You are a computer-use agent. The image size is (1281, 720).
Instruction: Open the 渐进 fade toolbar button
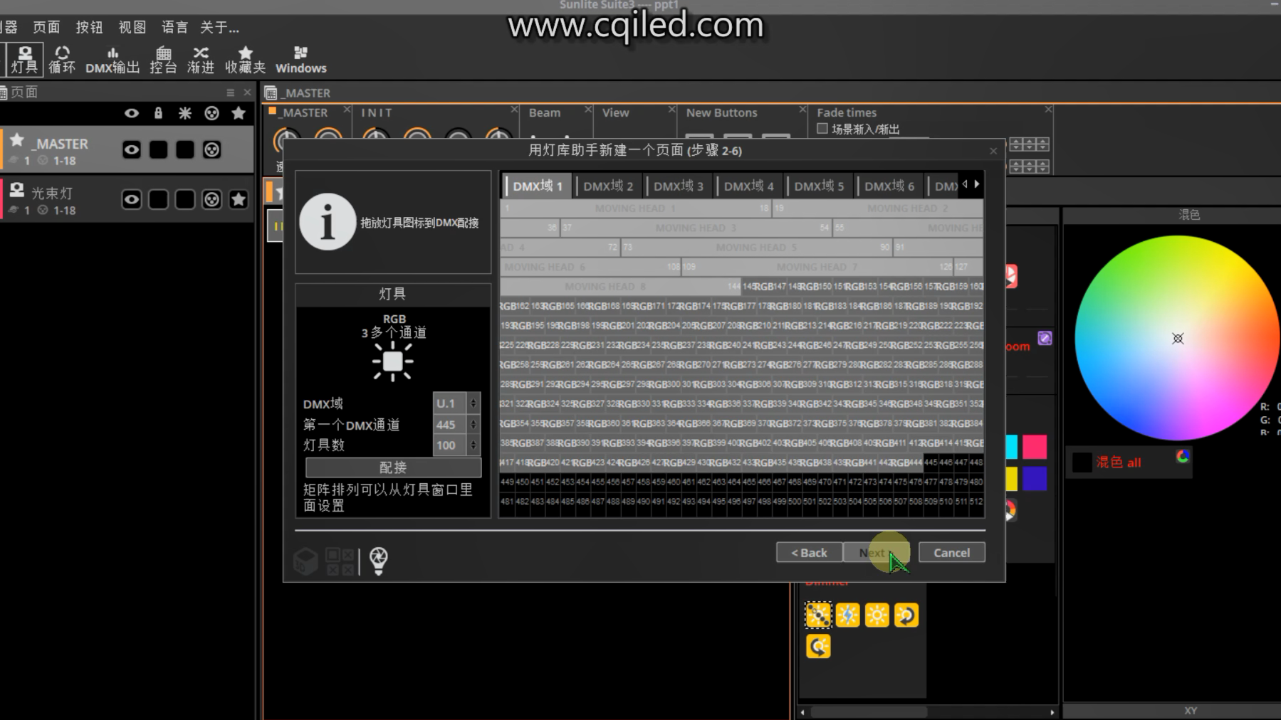201,60
